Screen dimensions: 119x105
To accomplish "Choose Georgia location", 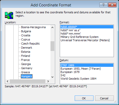I will 26,64.
